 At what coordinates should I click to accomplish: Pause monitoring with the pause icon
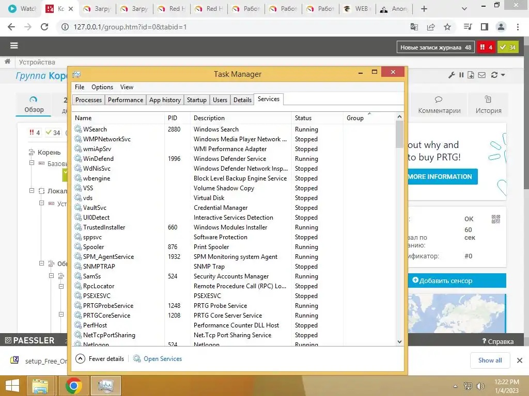461,75
